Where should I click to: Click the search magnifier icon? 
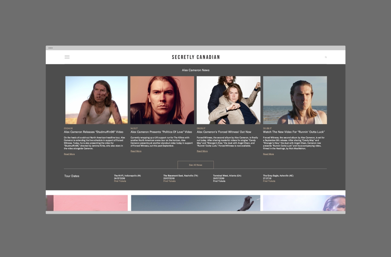click(326, 57)
